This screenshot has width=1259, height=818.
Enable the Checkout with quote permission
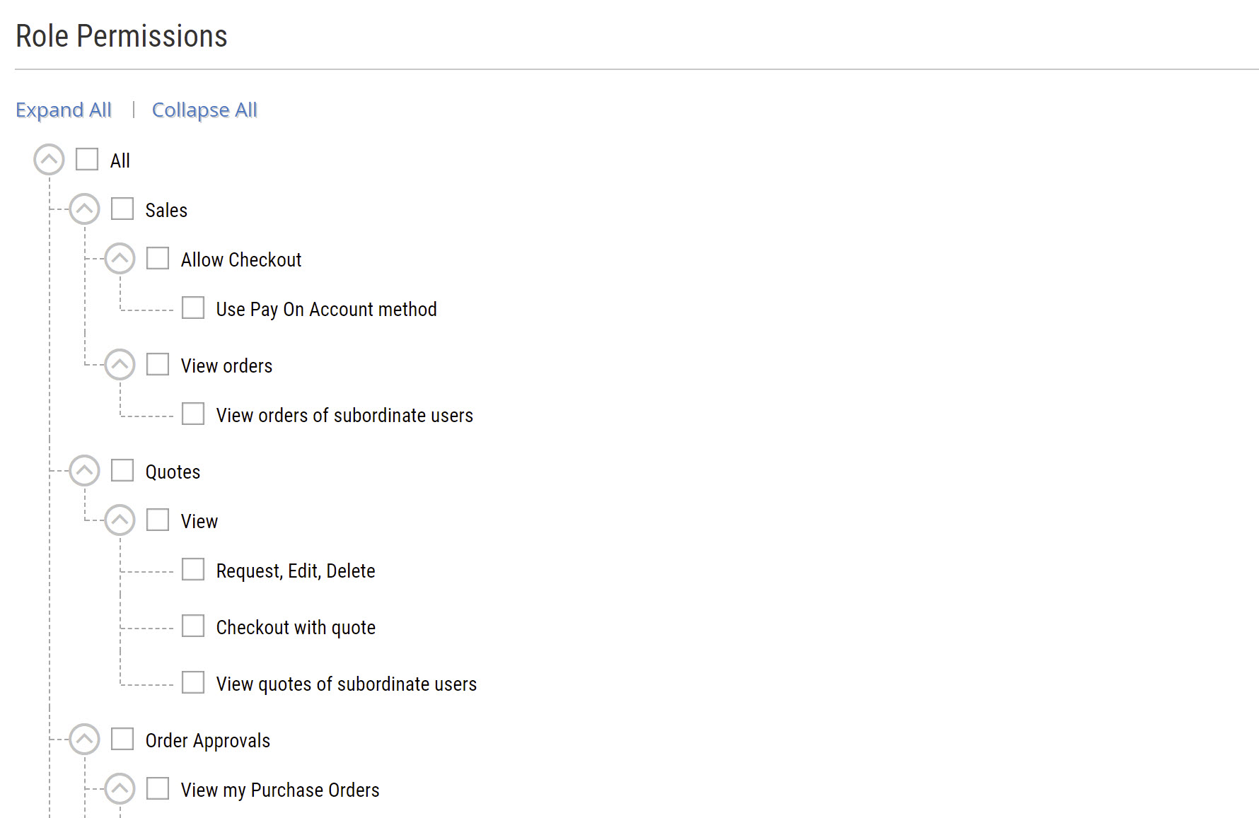coord(193,626)
